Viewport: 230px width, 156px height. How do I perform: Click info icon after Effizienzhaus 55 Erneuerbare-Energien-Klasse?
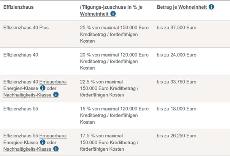tap(43, 142)
